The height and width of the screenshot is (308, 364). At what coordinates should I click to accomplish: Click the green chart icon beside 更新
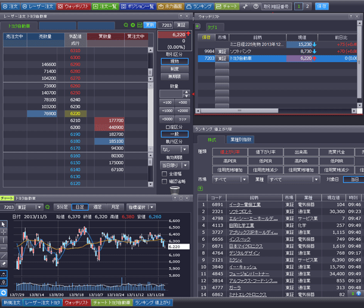tap(140, 25)
